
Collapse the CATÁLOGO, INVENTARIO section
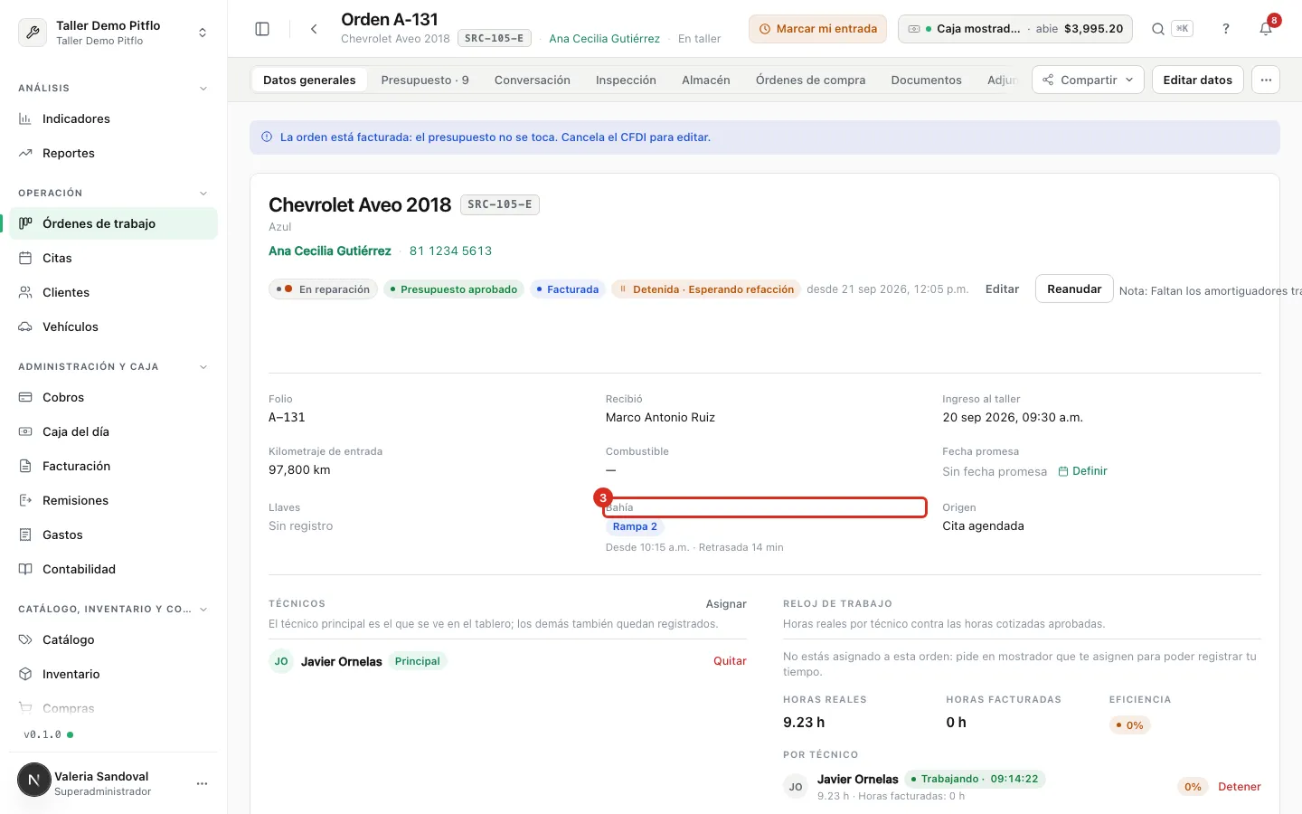pos(203,610)
